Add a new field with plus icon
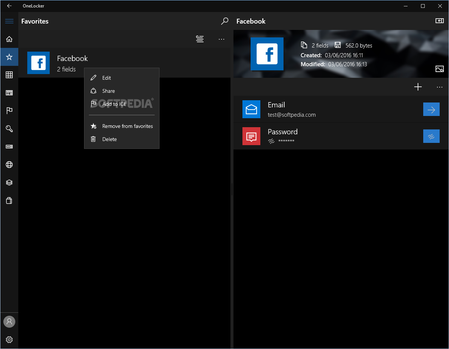This screenshot has width=449, height=349. click(x=418, y=87)
